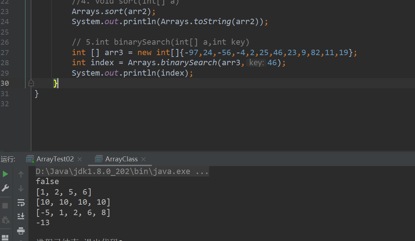
Task: Toggle scroll to end of console
Action: (x=21, y=216)
